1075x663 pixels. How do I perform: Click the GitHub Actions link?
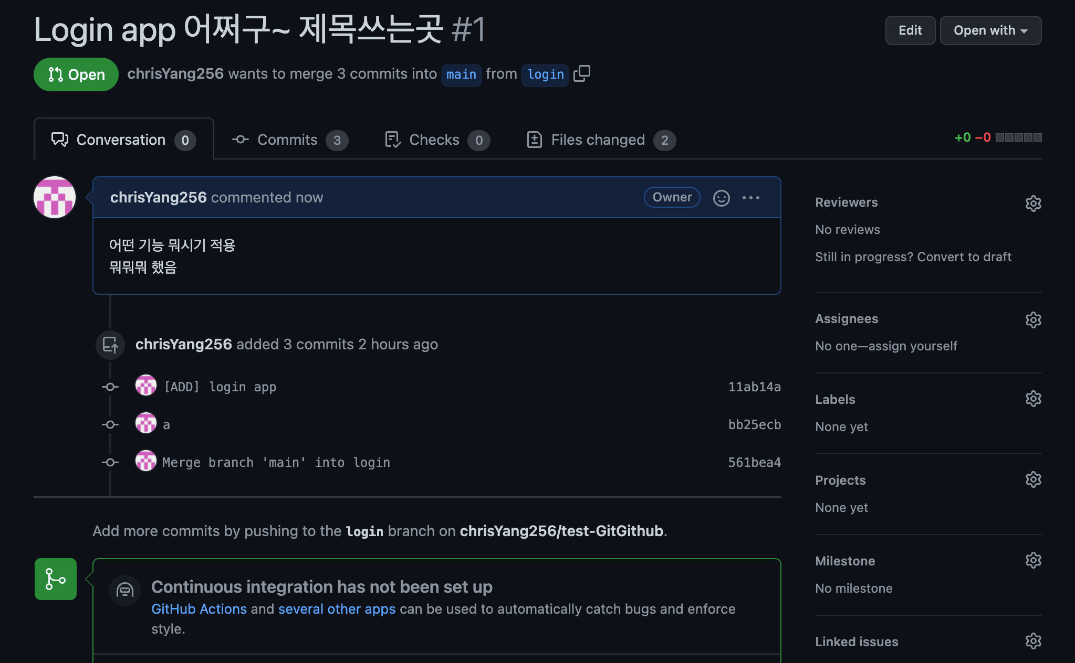point(199,609)
